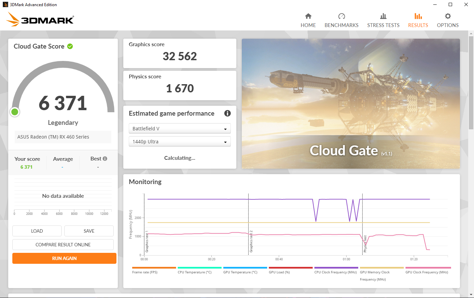Screen dimensions: 474x298
Task: Click COMPARE RESULT ONLINE button
Action: pos(63,245)
